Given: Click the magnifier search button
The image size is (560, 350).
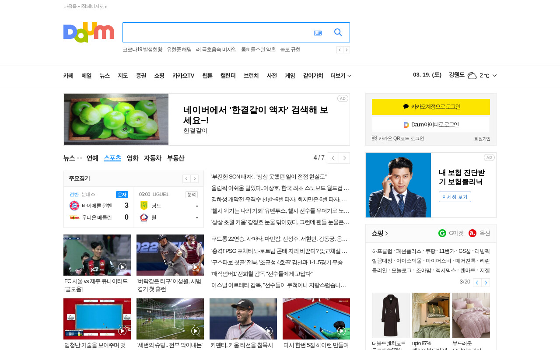Looking at the screenshot, I should pyautogui.click(x=338, y=32).
